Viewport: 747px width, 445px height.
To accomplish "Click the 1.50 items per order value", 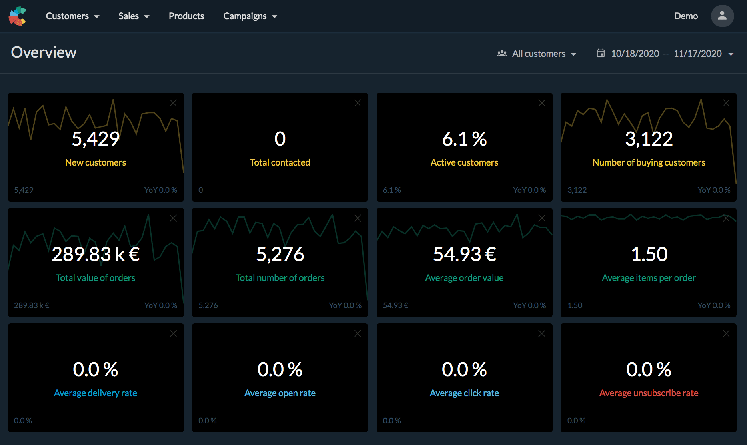I will [x=649, y=254].
